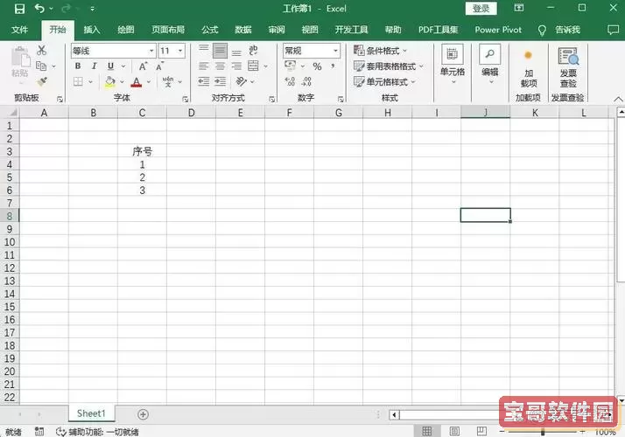
Task: Open the 文件 File menu
Action: (x=19, y=30)
